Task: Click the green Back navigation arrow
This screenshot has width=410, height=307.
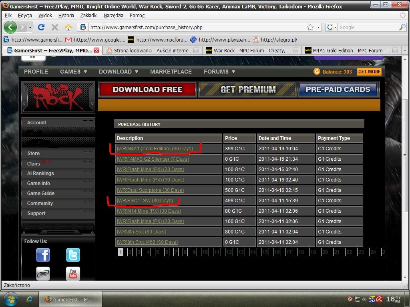Action: [10, 27]
